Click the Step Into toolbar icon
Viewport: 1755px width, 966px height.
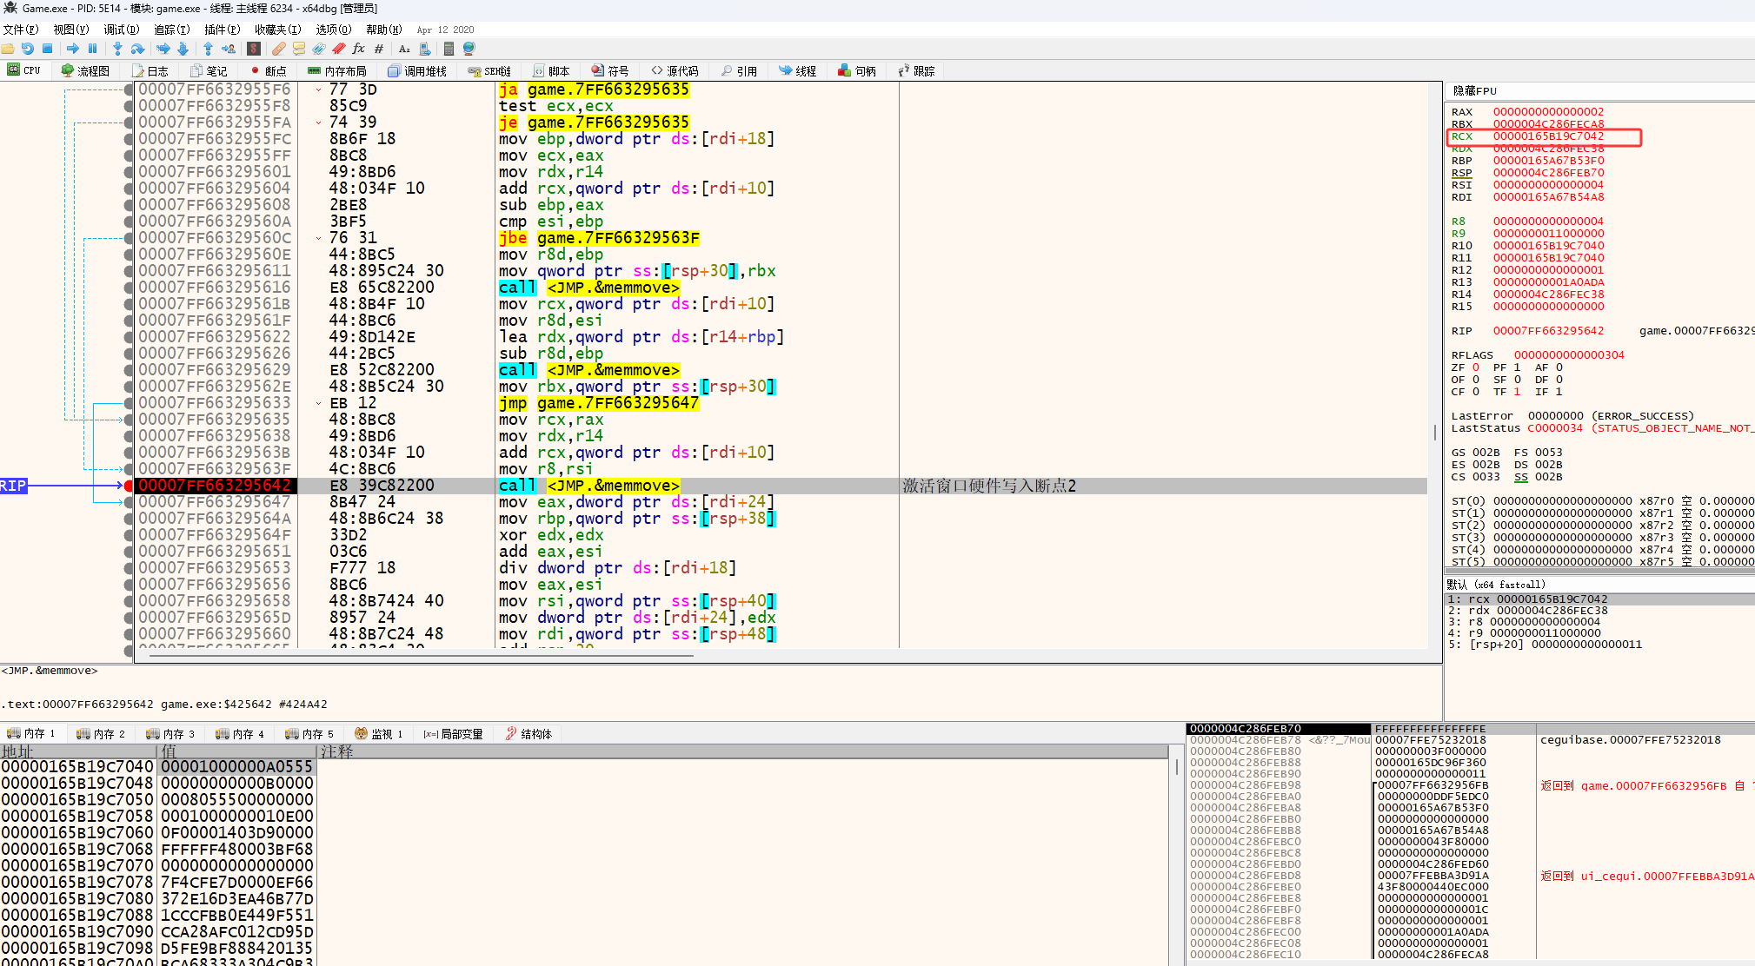click(117, 49)
